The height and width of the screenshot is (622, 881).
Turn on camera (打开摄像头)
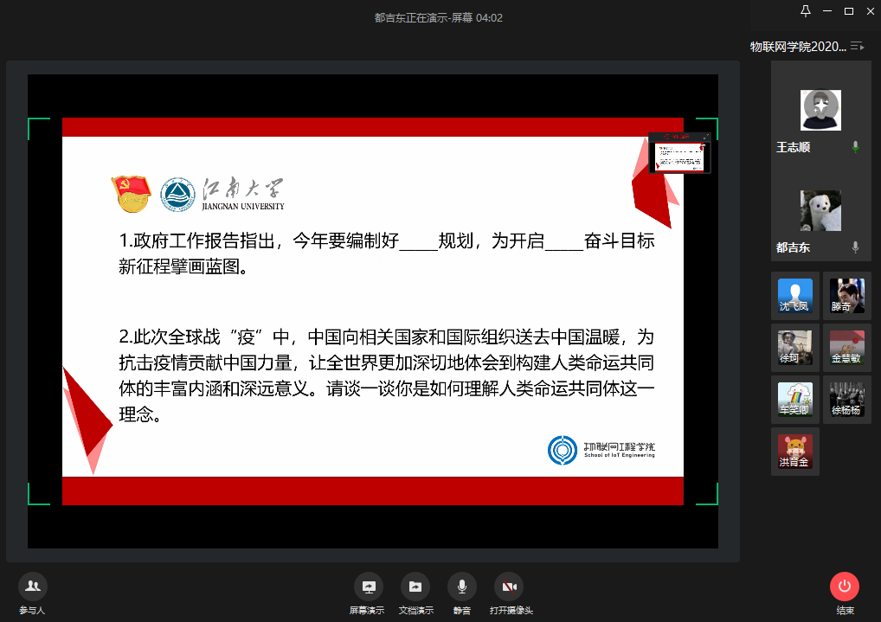click(x=509, y=587)
